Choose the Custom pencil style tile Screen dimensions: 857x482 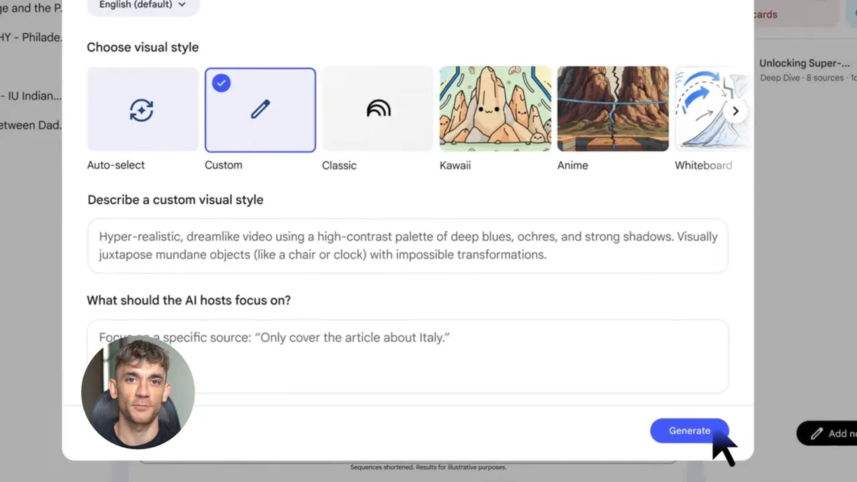coord(260,110)
